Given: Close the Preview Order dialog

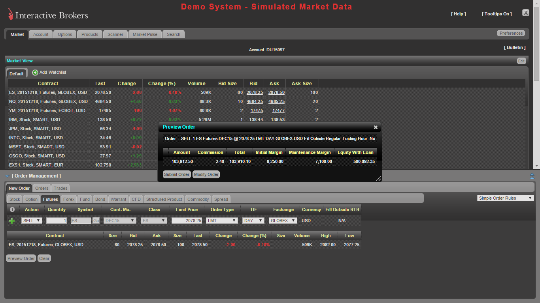Looking at the screenshot, I should pos(376,127).
